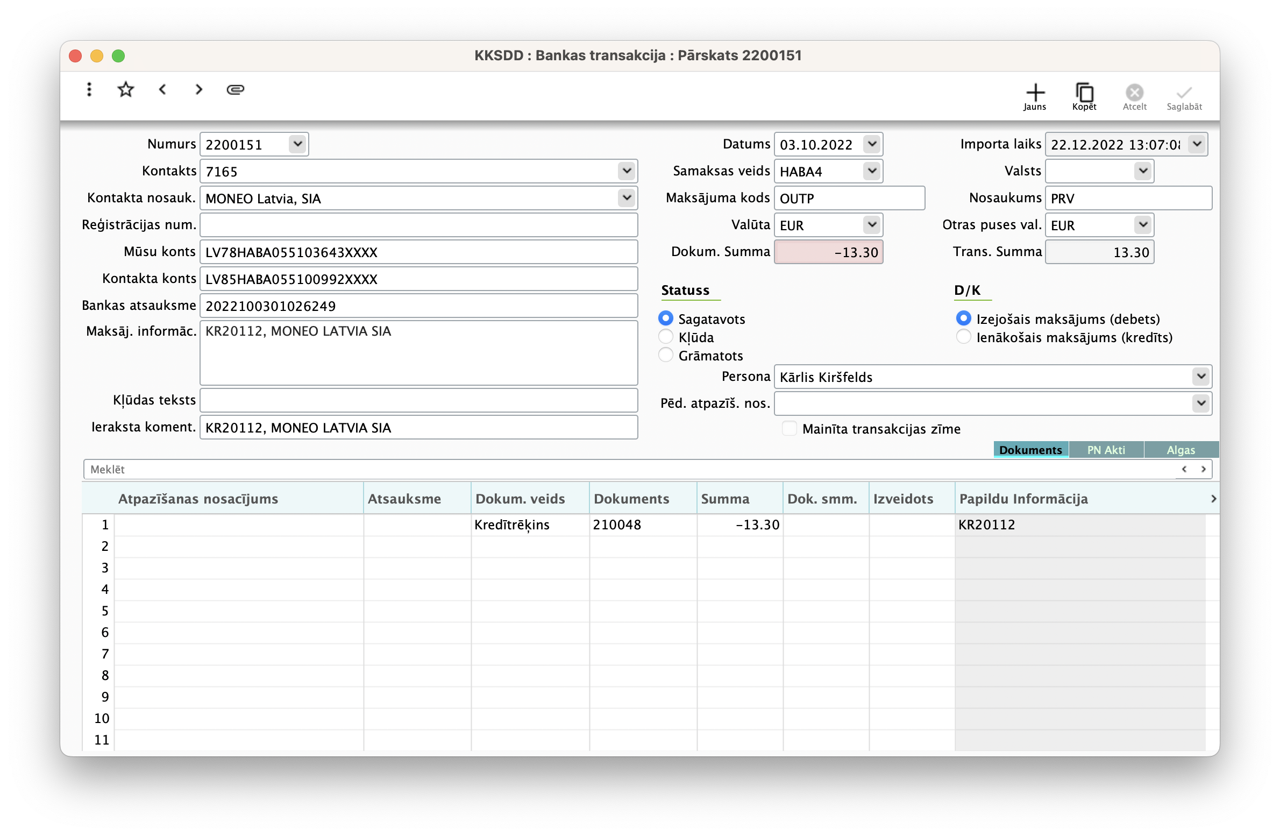Select Kļūda status radio button
This screenshot has width=1280, height=836.
666,337
